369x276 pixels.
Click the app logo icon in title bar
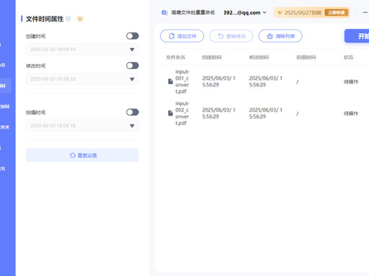coord(164,13)
